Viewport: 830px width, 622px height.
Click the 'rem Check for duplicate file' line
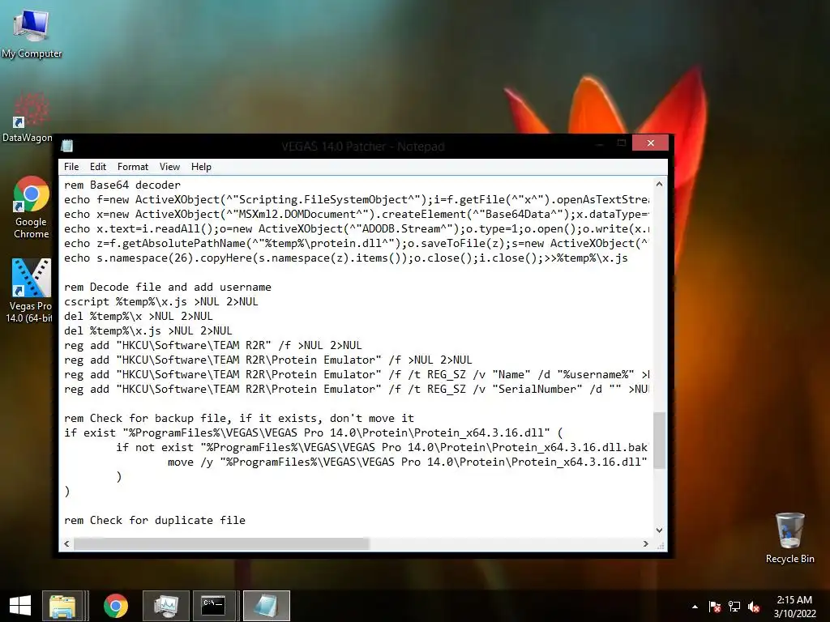155,520
